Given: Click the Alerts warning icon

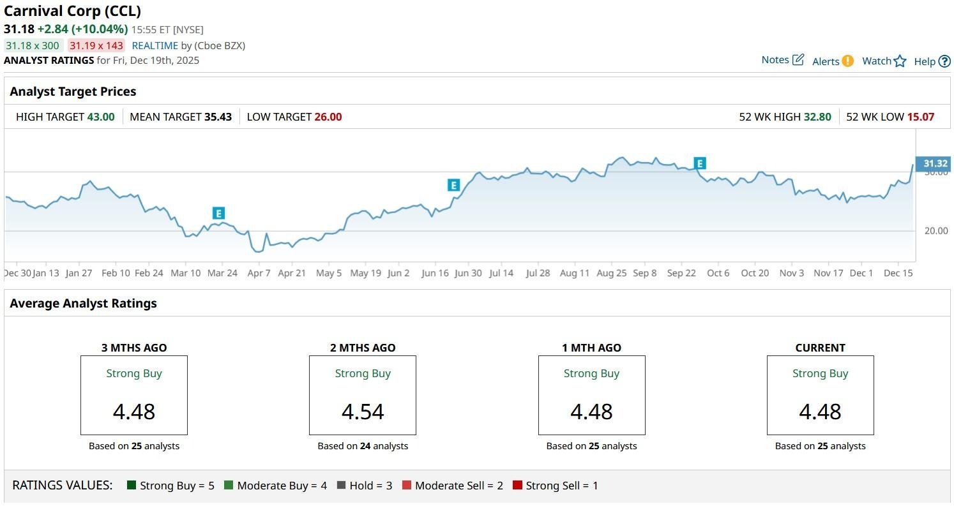Looking at the screenshot, I should (847, 61).
